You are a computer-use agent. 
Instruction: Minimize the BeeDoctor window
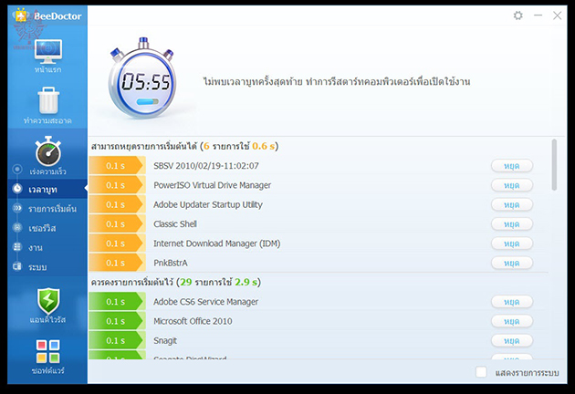538,16
